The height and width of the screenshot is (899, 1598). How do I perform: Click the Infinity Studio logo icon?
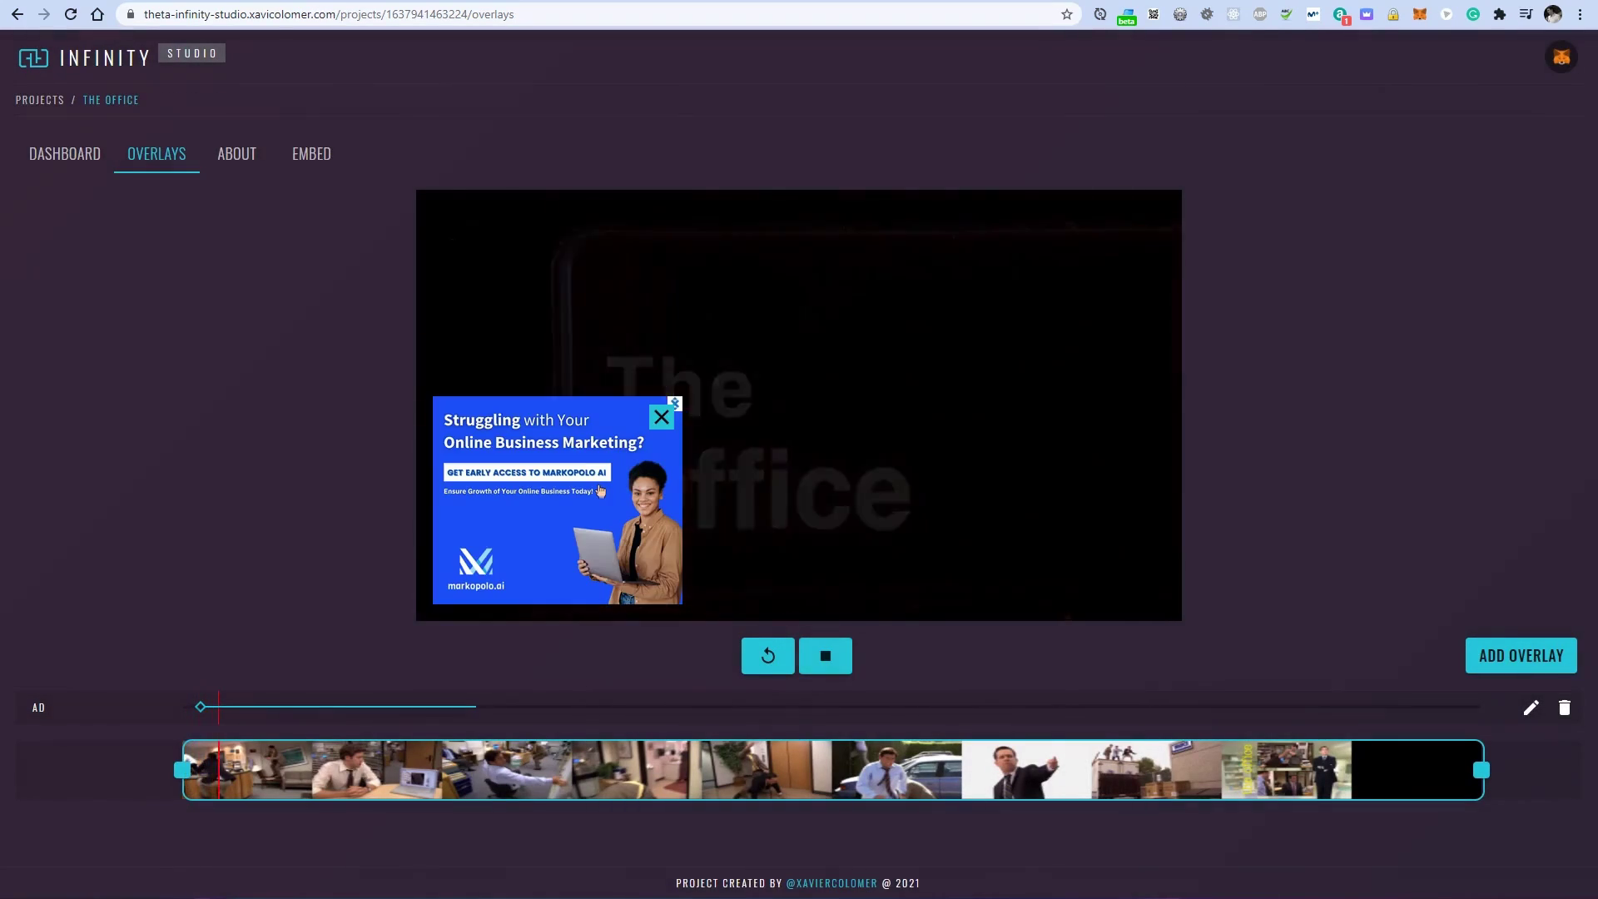pos(34,57)
